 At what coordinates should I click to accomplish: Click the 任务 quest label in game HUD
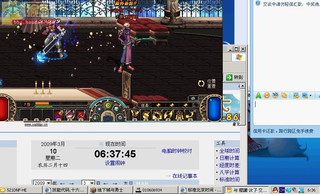pos(145,105)
